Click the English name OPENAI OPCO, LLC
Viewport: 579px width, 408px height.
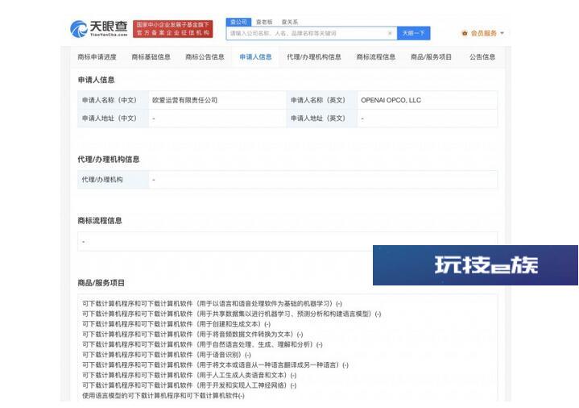click(391, 100)
